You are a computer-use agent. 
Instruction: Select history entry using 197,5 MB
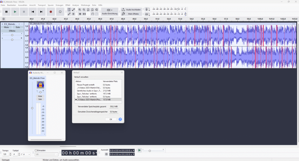click(98, 94)
